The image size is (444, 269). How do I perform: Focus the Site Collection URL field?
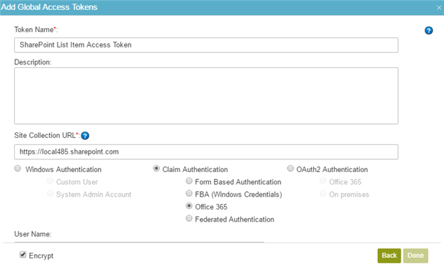coord(206,152)
